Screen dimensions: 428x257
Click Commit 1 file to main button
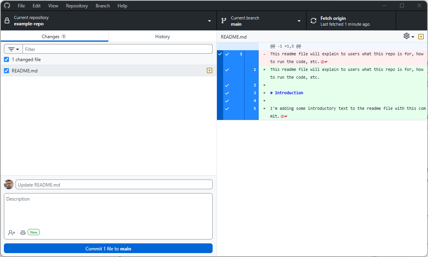coord(108,248)
